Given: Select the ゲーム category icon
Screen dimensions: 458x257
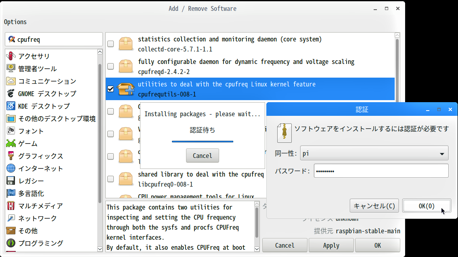Looking at the screenshot, I should (11, 144).
